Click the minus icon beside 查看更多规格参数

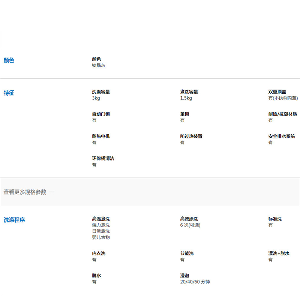click(x=52, y=192)
